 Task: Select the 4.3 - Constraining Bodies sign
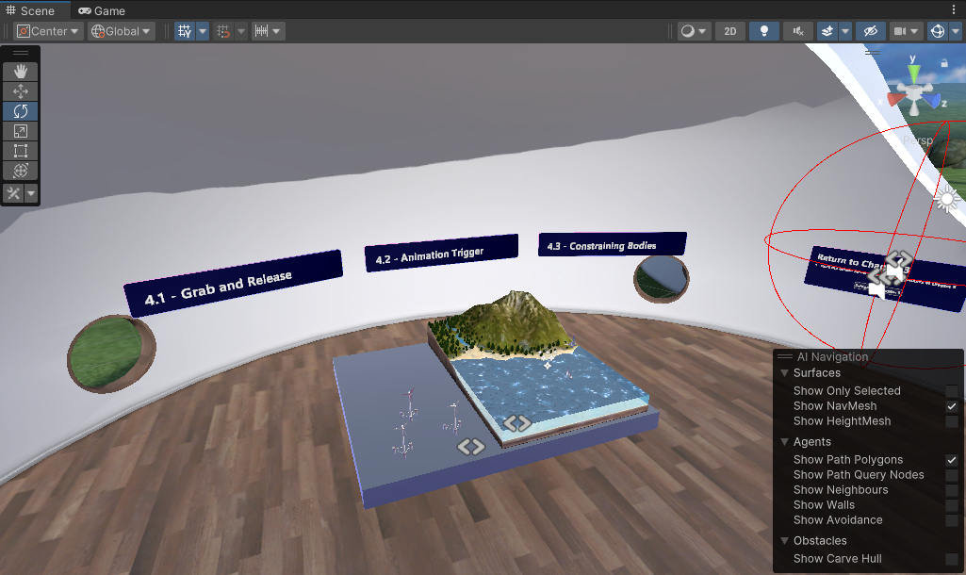[x=613, y=244]
